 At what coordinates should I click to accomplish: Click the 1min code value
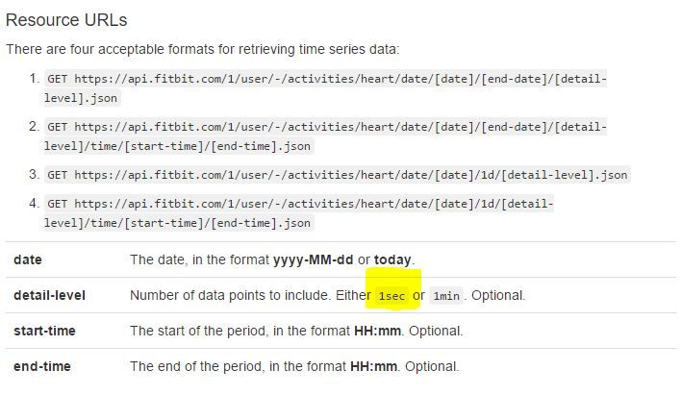coord(445,295)
